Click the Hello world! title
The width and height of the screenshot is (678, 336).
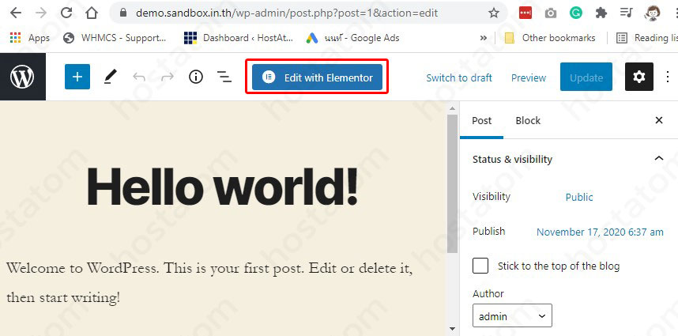(x=223, y=187)
